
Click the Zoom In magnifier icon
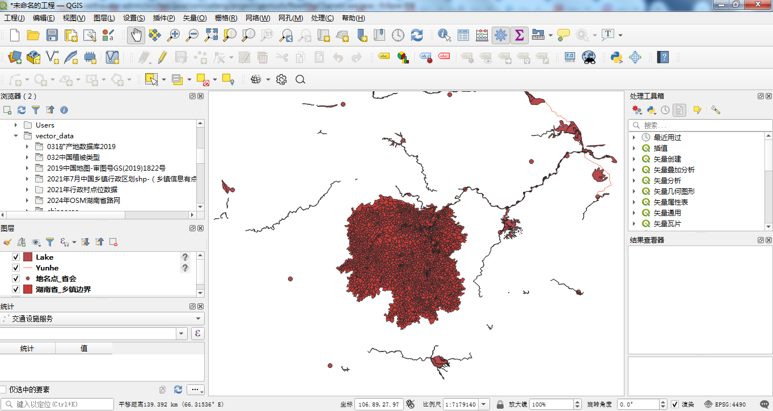point(173,35)
